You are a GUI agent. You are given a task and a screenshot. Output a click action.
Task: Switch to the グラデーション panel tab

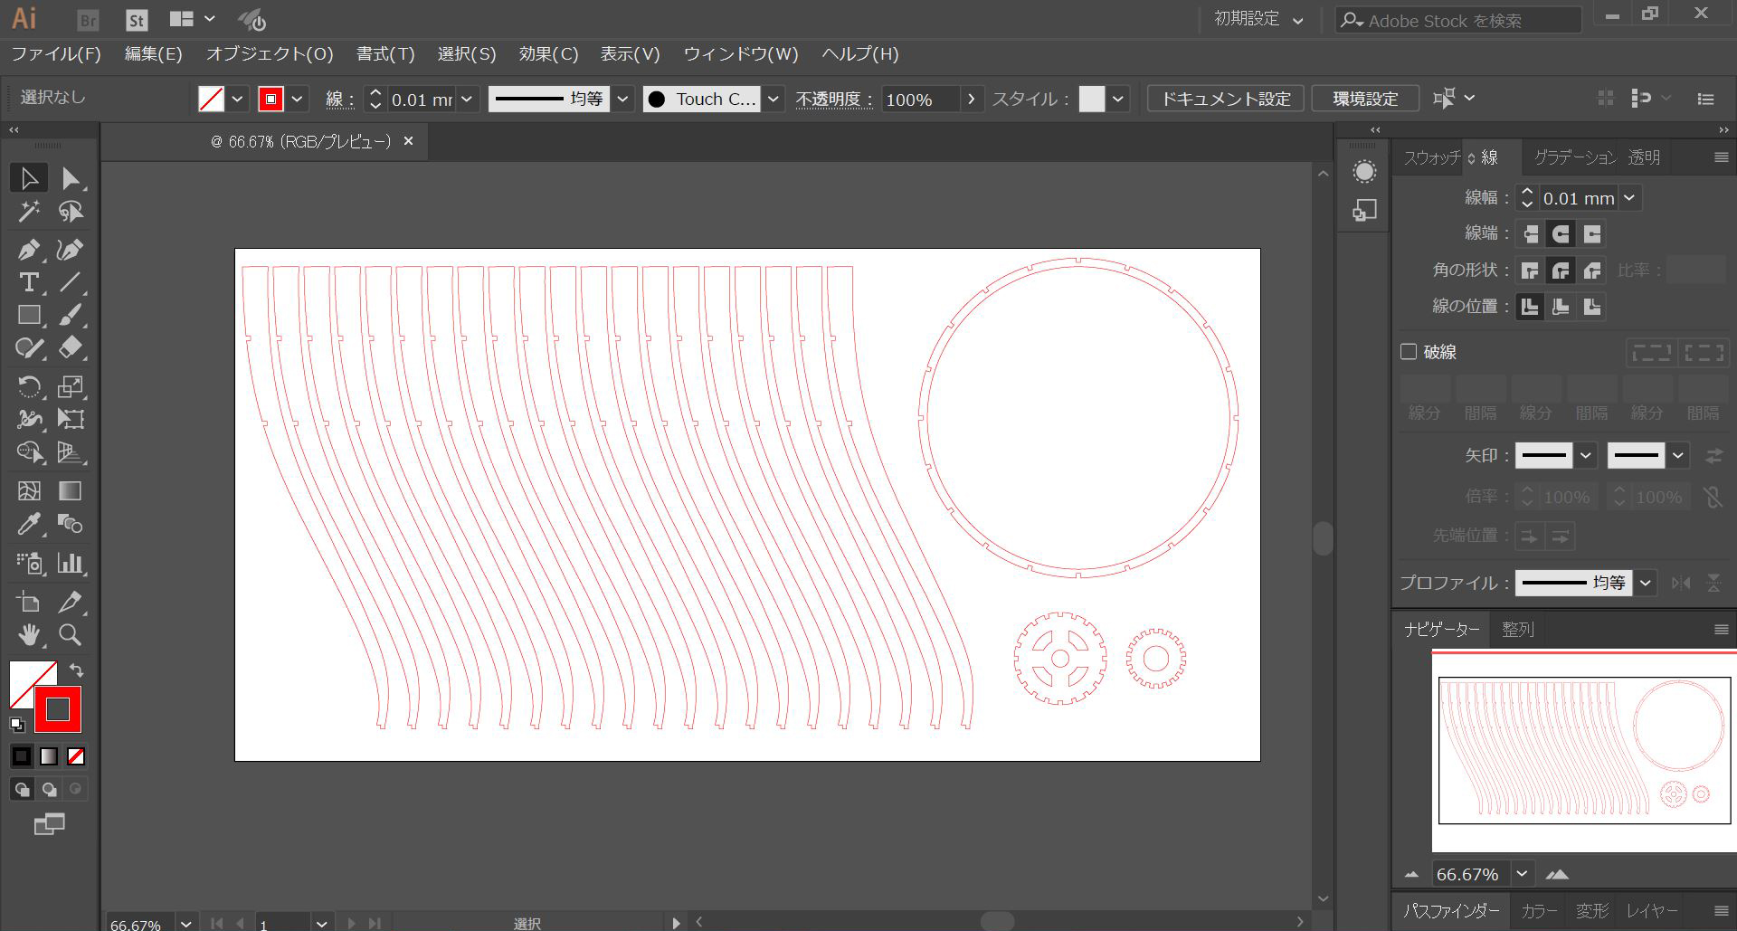click(x=1575, y=157)
